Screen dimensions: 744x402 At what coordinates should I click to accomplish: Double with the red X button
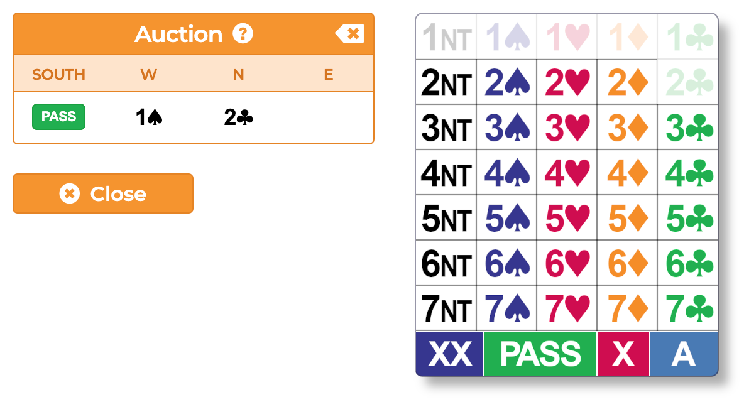623,354
